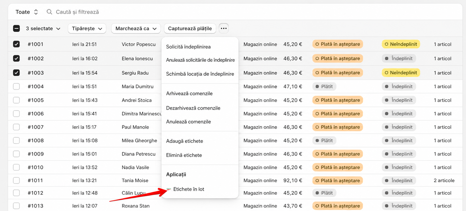The height and width of the screenshot is (211, 466).
Task: Open order #1007
Action: click(x=36, y=127)
